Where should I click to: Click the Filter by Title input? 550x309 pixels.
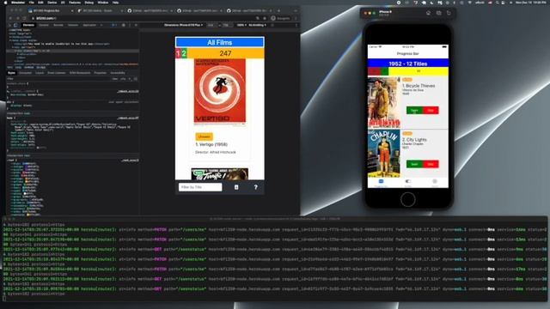[200, 187]
